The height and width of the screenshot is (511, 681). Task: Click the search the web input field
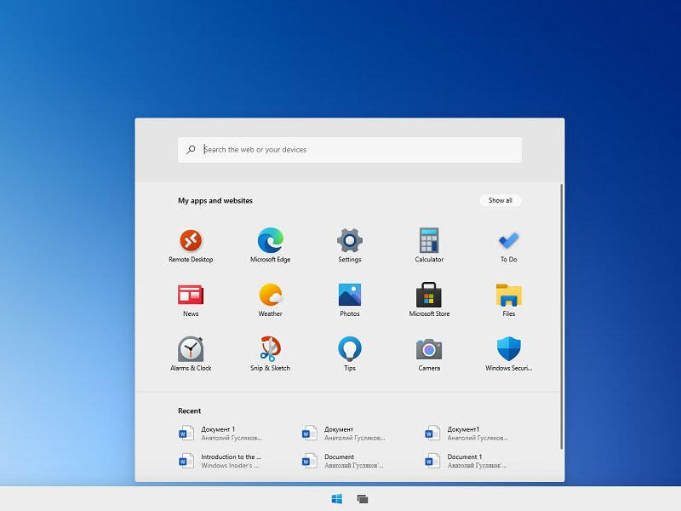click(358, 150)
